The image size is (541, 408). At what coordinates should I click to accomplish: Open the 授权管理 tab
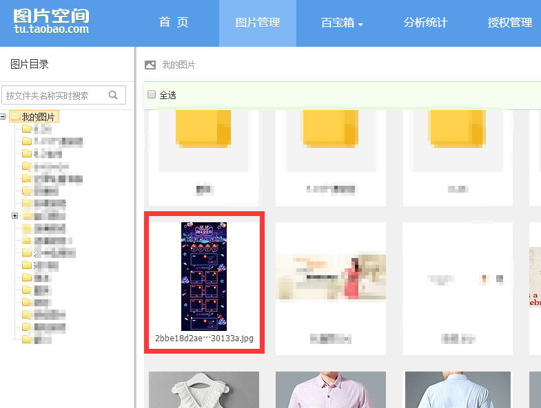509,23
